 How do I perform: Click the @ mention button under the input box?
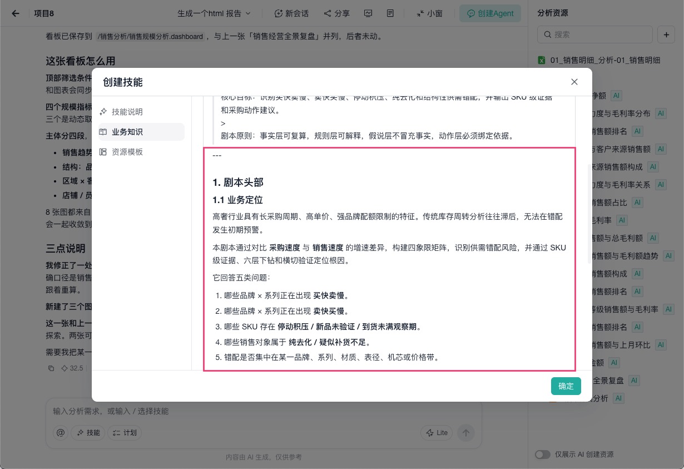click(x=61, y=433)
